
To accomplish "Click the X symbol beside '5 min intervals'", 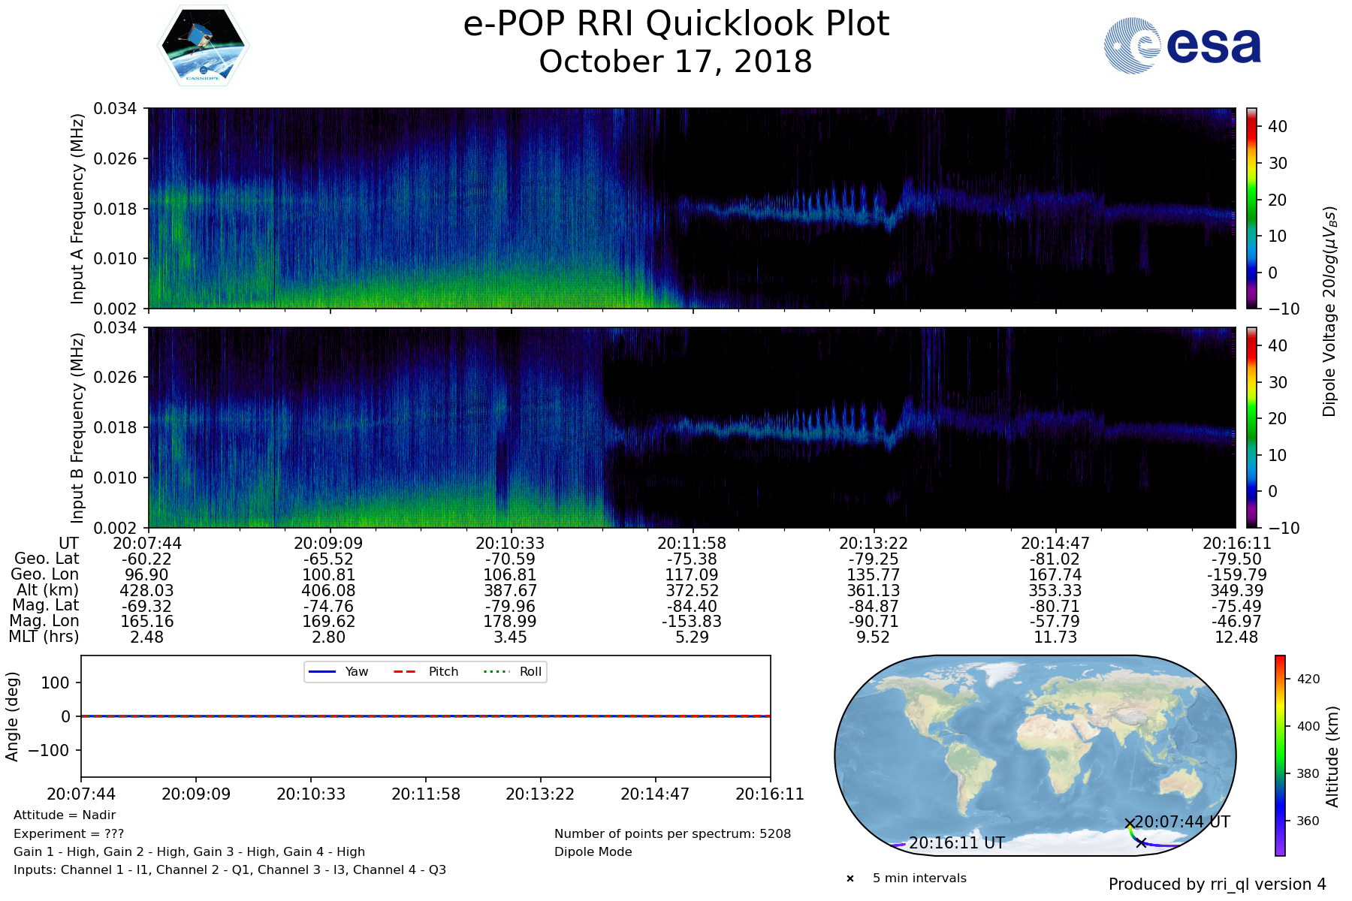I will click(850, 878).
